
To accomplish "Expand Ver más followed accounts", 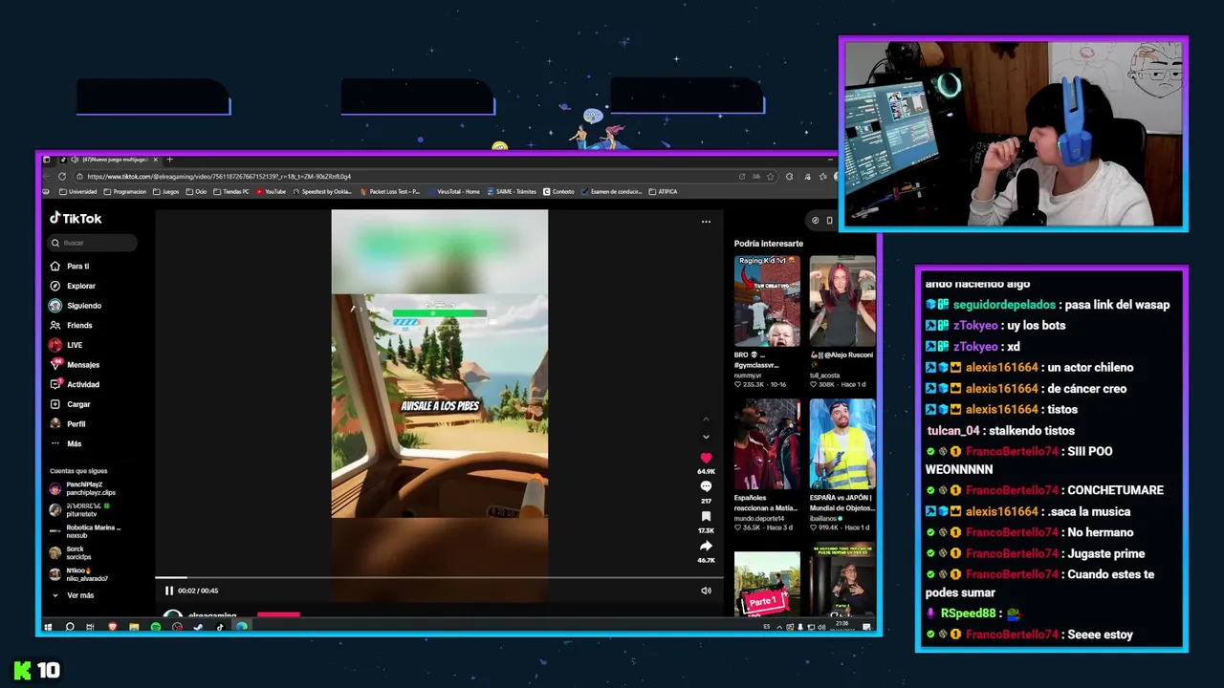I will [x=74, y=595].
